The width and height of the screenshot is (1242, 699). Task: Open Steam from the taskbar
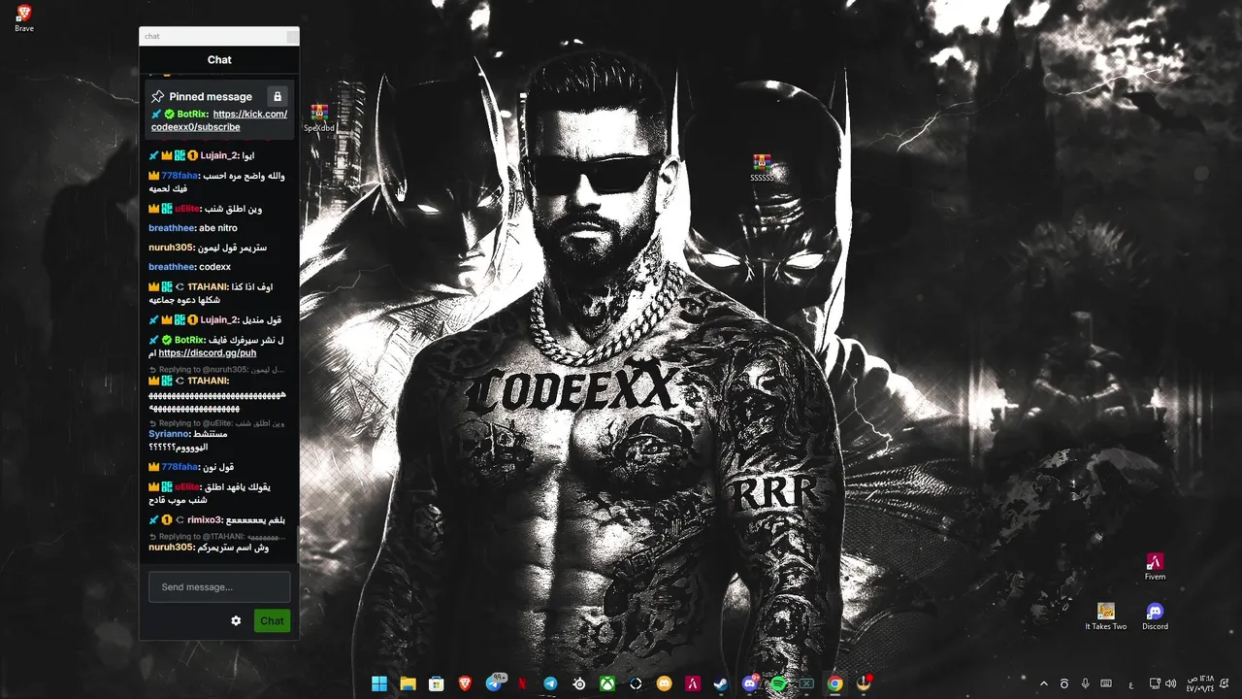click(x=721, y=683)
